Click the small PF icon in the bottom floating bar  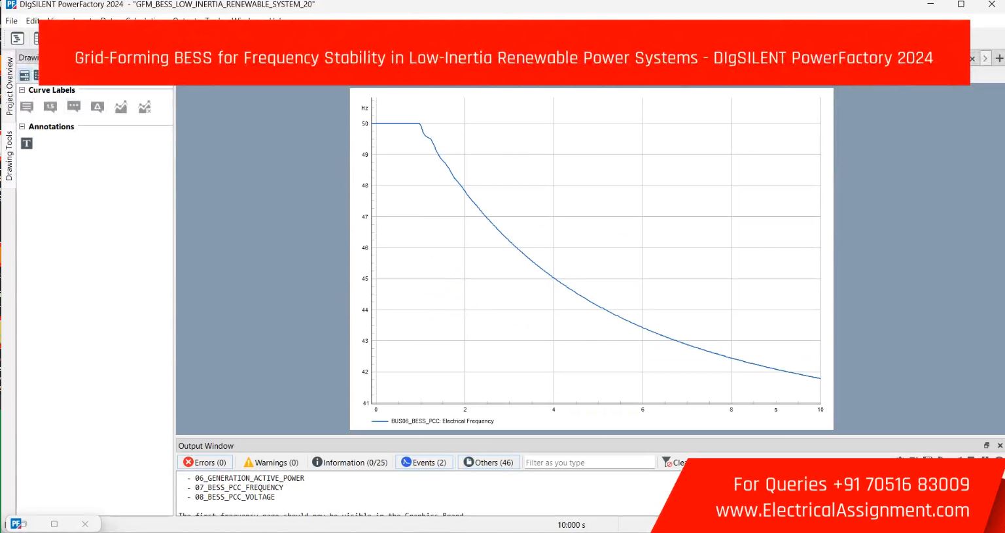tap(16, 524)
